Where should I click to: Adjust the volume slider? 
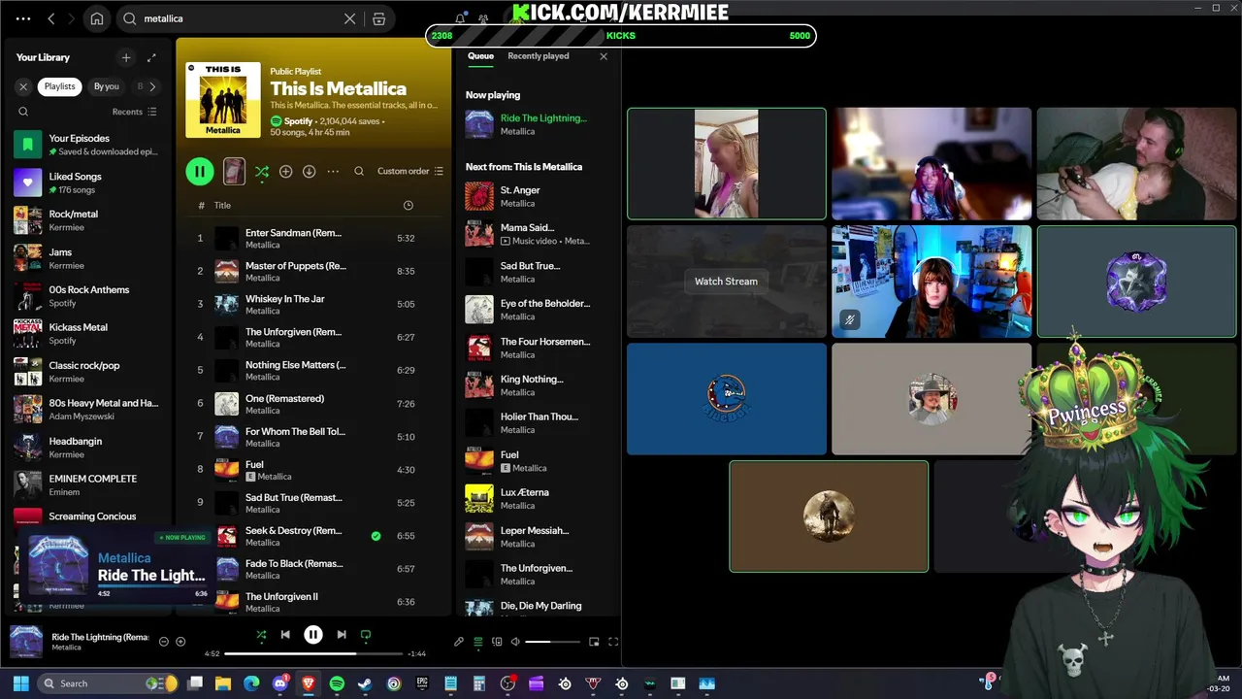tap(552, 642)
